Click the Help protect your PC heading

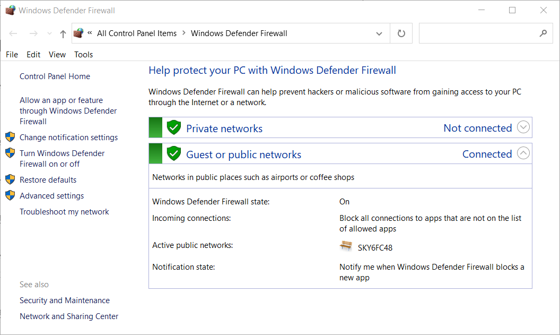[x=272, y=70]
